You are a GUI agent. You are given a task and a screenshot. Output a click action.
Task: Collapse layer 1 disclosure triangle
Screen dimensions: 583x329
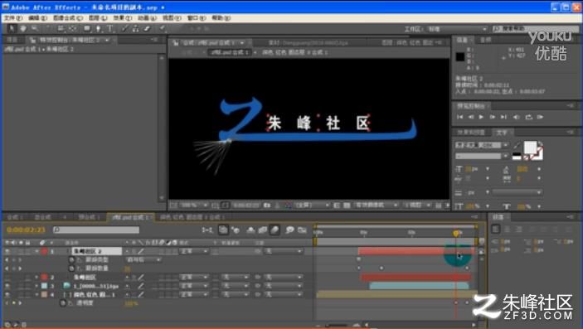[x=36, y=251]
